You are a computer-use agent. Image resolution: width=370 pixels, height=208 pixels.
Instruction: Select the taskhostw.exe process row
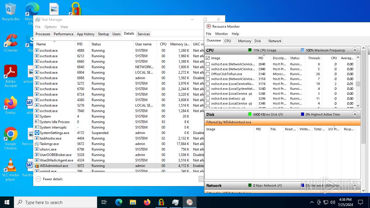coord(119,138)
